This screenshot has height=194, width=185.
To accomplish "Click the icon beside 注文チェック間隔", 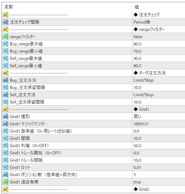I will (5, 22).
